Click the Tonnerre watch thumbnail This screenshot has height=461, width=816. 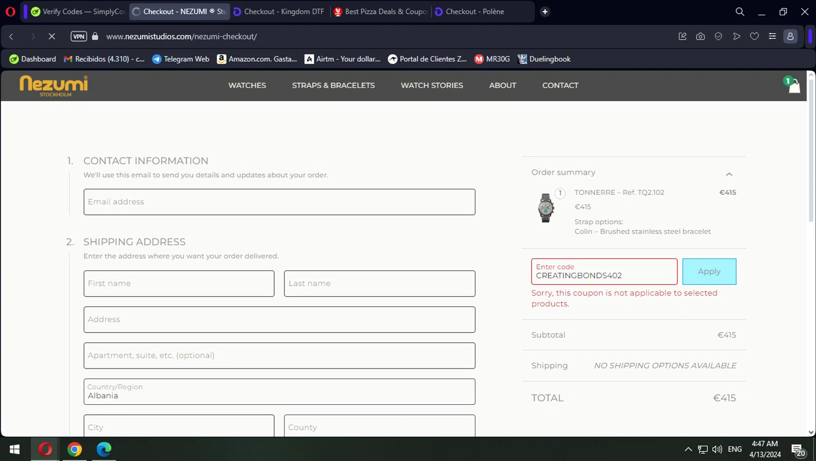tap(546, 207)
